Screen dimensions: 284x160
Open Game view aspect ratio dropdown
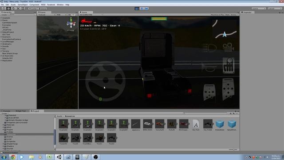91,15
